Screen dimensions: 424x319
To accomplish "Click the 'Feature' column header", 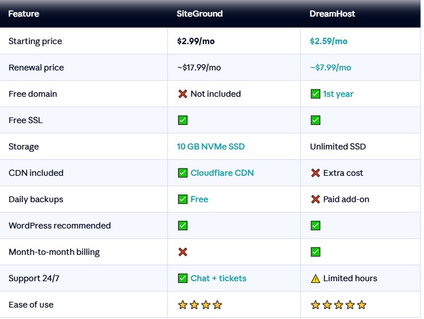I will (24, 14).
